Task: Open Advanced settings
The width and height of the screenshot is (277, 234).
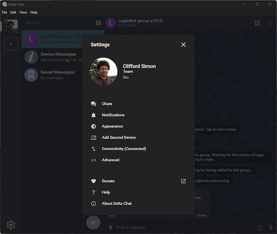Action: coord(139,160)
